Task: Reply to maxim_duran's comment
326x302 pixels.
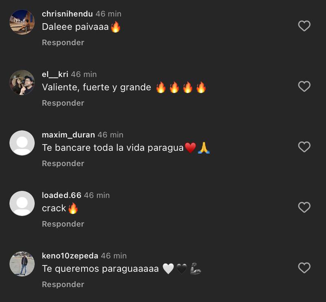Action: (x=63, y=163)
